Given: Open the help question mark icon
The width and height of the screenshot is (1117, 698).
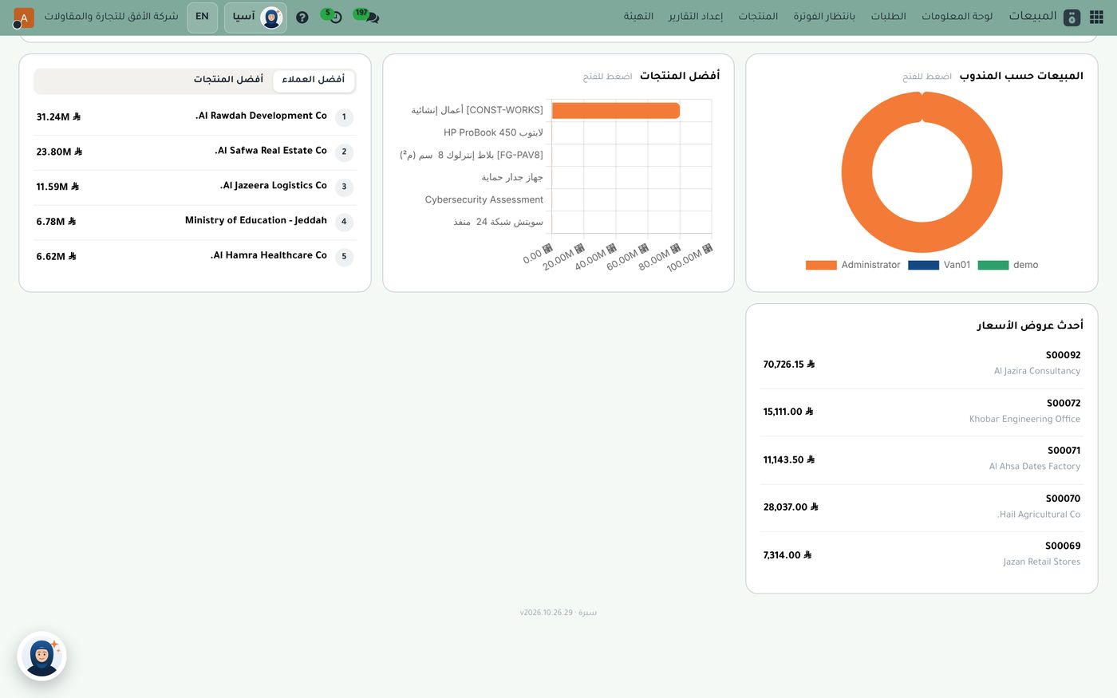Looking at the screenshot, I should point(302,17).
